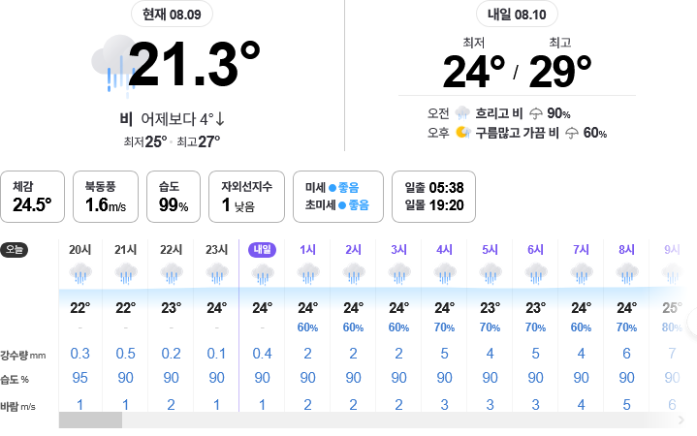This screenshot has width=697, height=436.
Task: Open the 자외선지수 1 낮음 card
Action: (246, 197)
